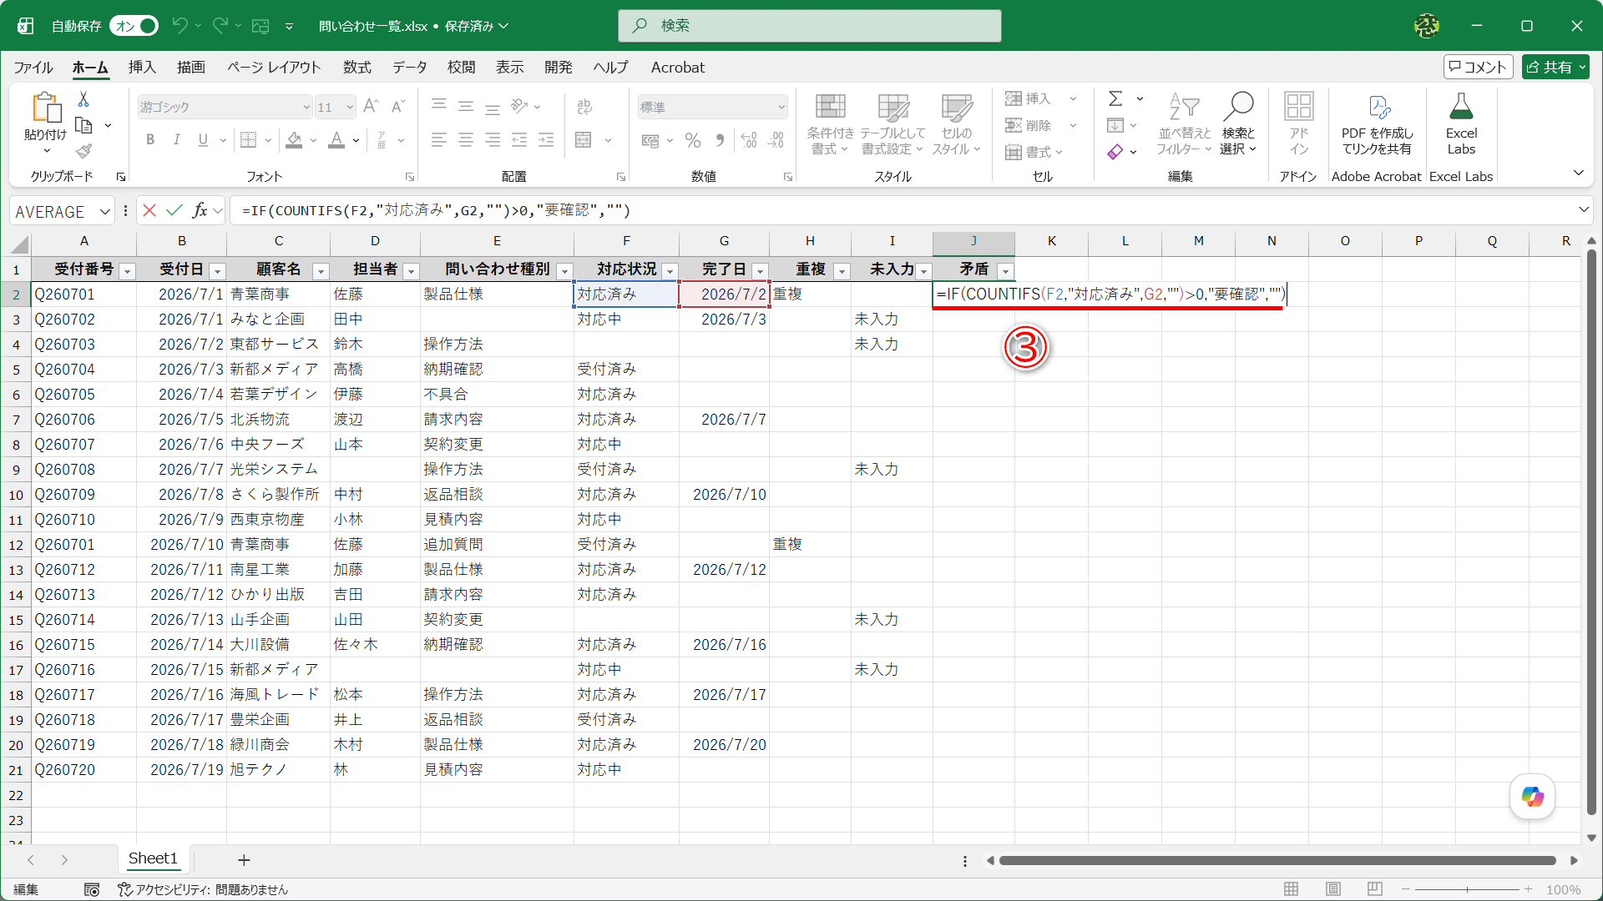Open filter dropdown for 担当者 column
Viewport: 1603px width, 901px height.
coord(411,271)
